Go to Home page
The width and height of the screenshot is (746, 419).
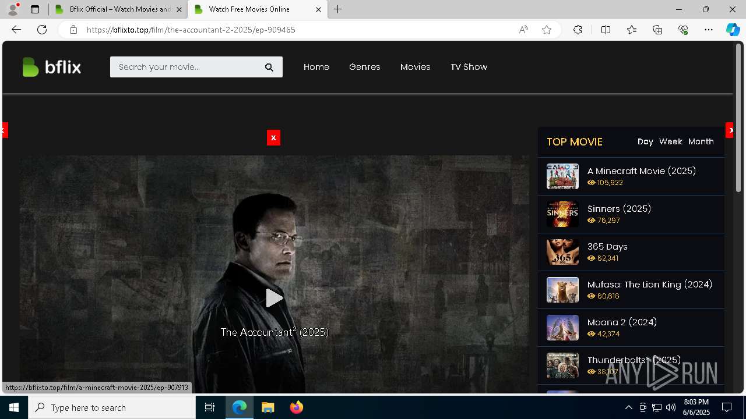(x=316, y=67)
